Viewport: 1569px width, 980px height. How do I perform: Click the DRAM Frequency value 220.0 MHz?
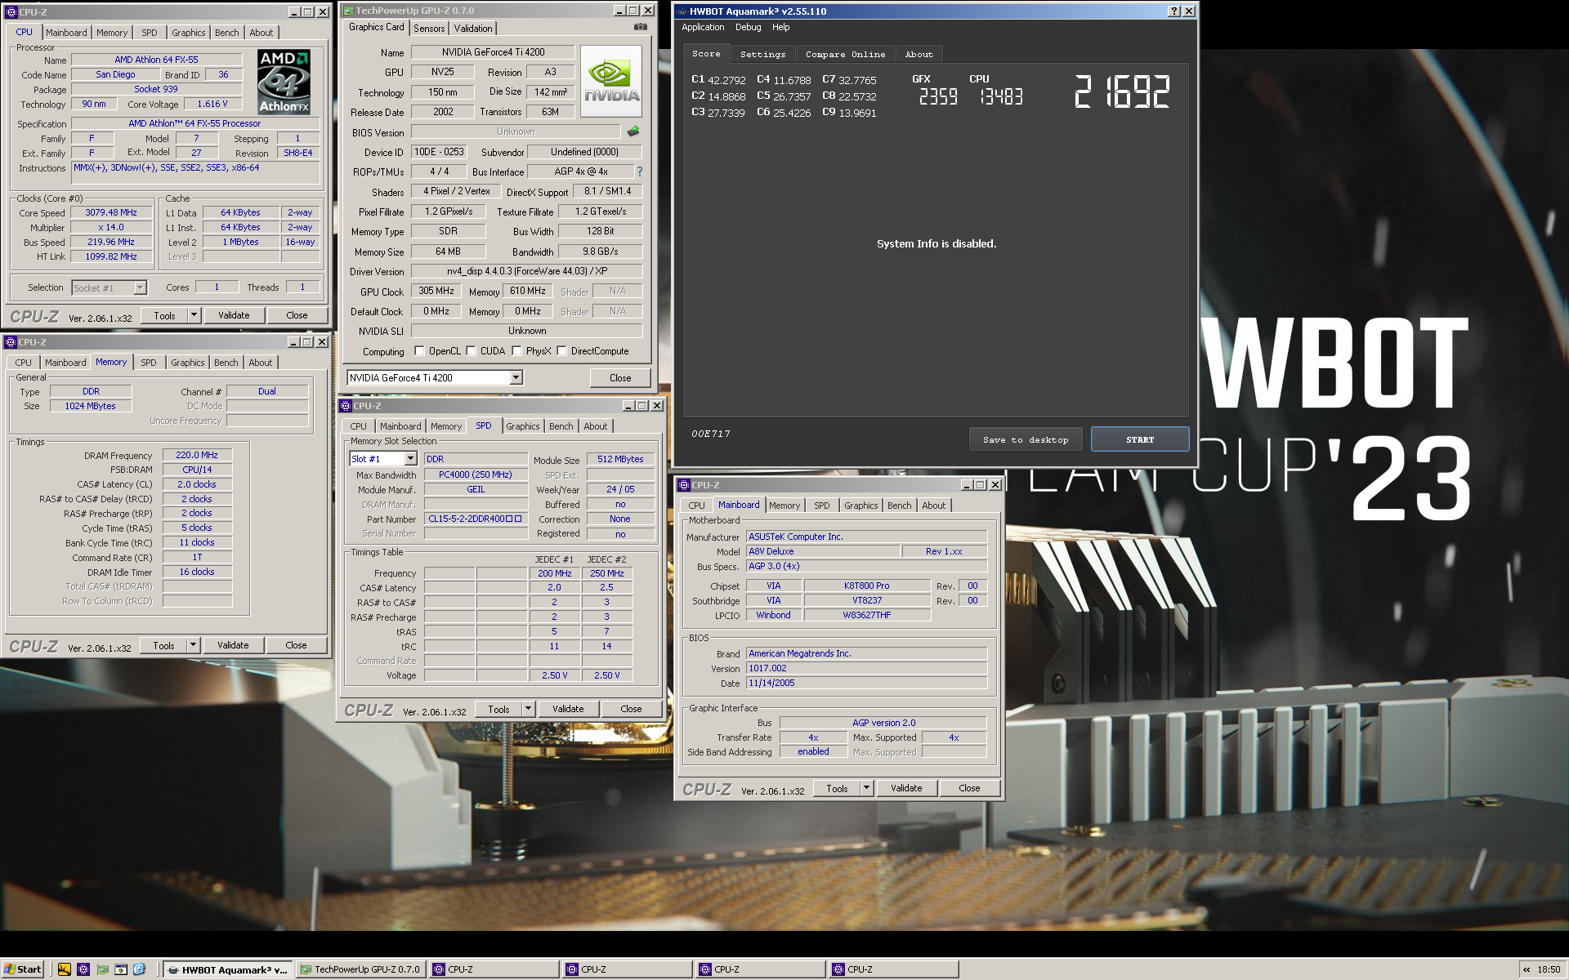pos(197,455)
